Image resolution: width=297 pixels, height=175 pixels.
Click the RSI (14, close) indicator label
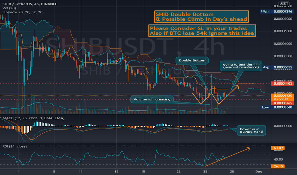click(x=15, y=146)
